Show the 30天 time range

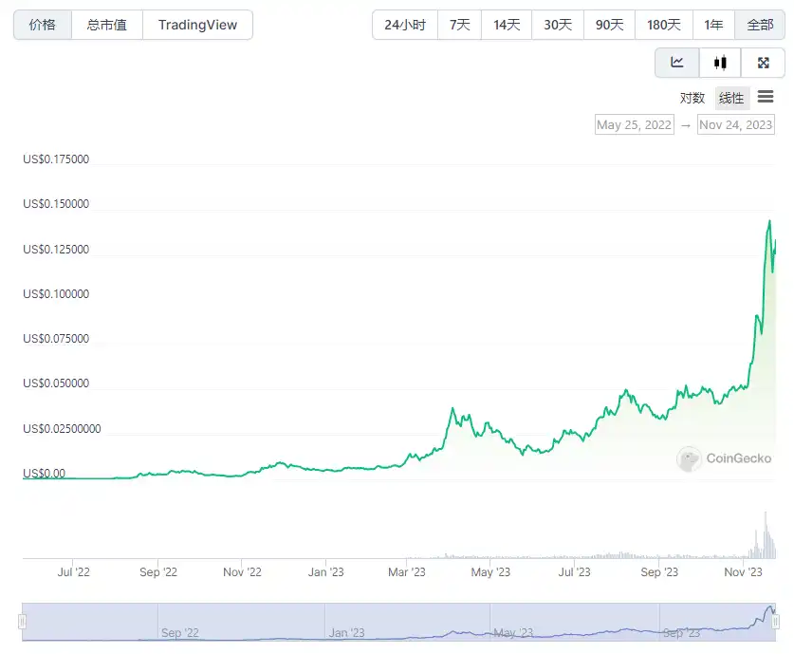pyautogui.click(x=558, y=25)
